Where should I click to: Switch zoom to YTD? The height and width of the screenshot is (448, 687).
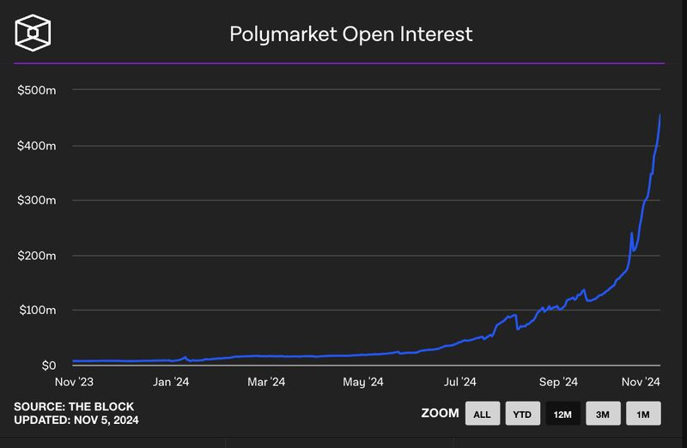[522, 414]
